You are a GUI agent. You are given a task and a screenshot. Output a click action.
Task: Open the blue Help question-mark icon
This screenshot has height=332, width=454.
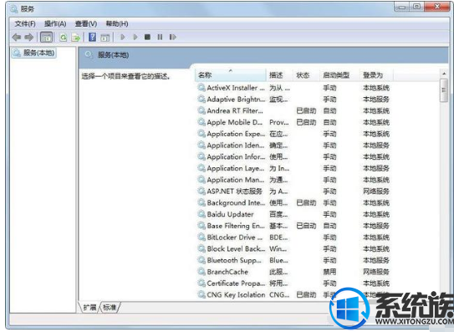point(92,37)
